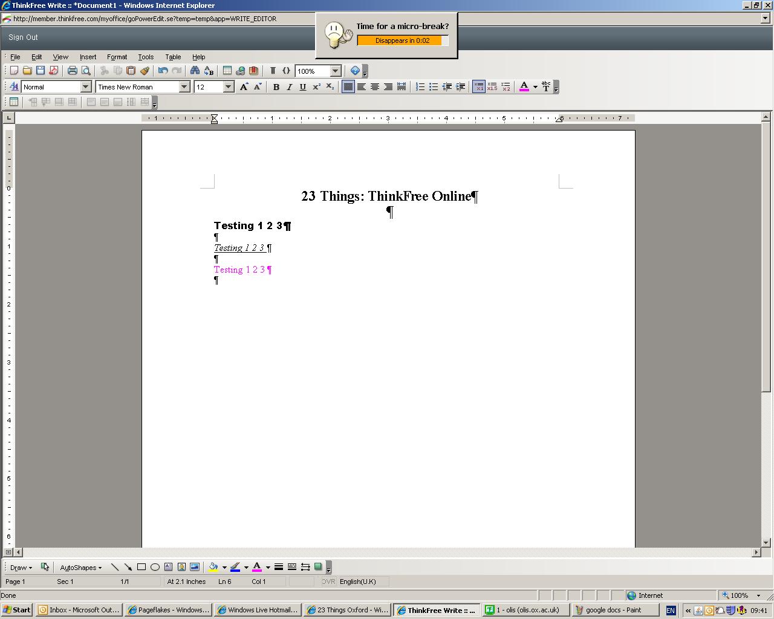Draw an arrow with the Arrow tool
Image resolution: width=774 pixels, height=619 pixels.
pos(128,567)
